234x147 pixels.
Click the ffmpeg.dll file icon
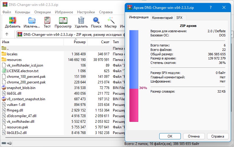tap(4, 110)
